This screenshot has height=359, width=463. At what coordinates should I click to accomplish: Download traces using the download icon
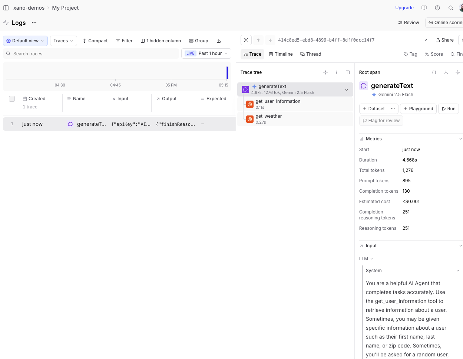[219, 41]
